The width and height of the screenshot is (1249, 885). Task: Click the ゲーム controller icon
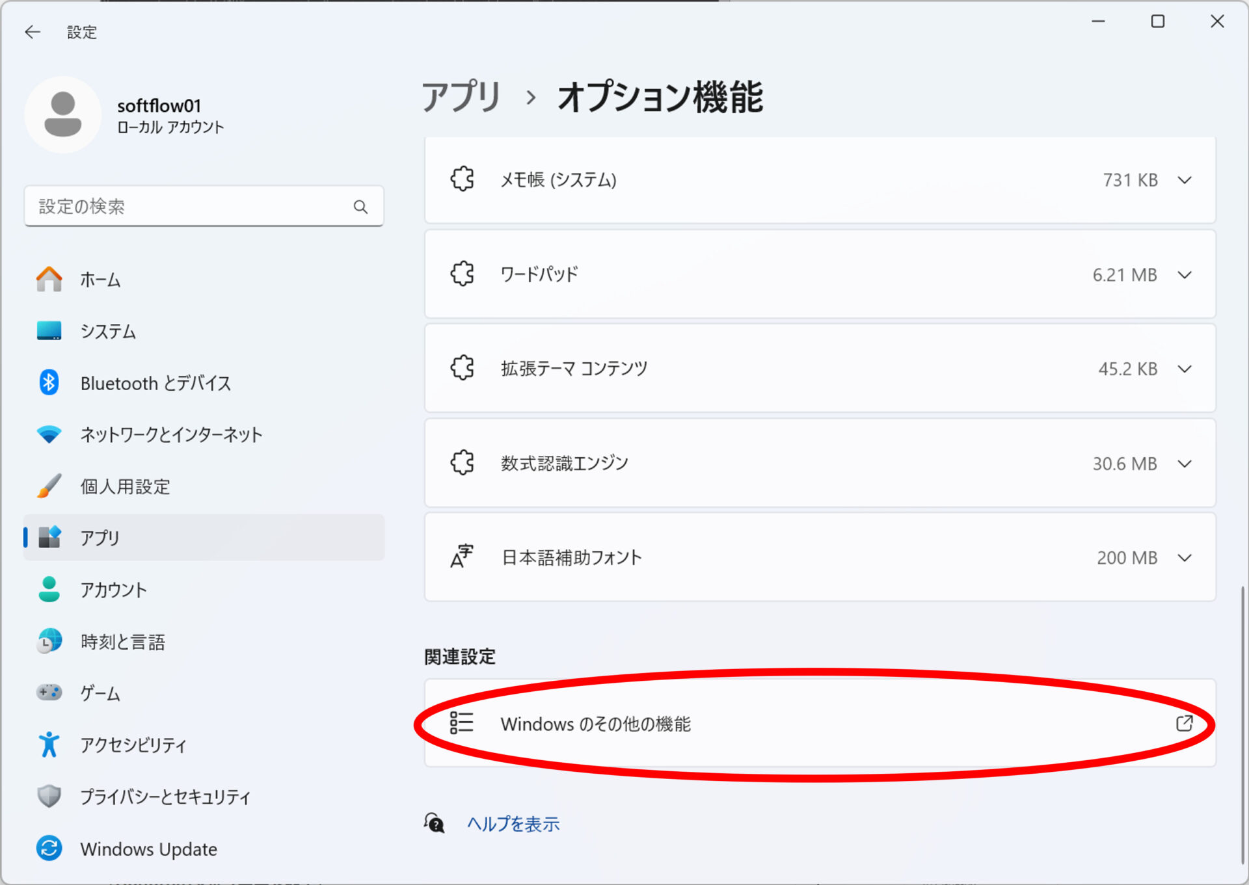pyautogui.click(x=49, y=693)
